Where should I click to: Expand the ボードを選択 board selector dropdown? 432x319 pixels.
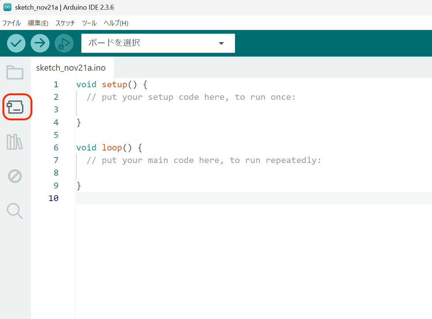(x=148, y=43)
